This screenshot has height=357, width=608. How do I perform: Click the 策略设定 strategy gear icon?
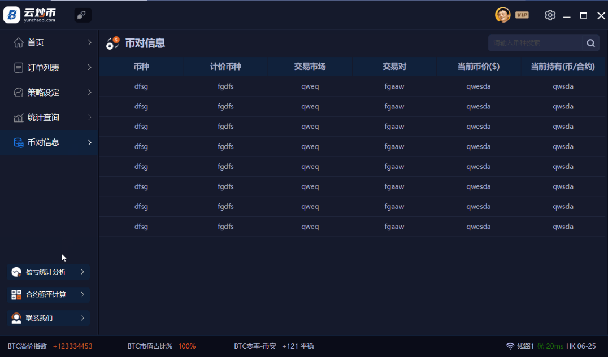pos(18,92)
